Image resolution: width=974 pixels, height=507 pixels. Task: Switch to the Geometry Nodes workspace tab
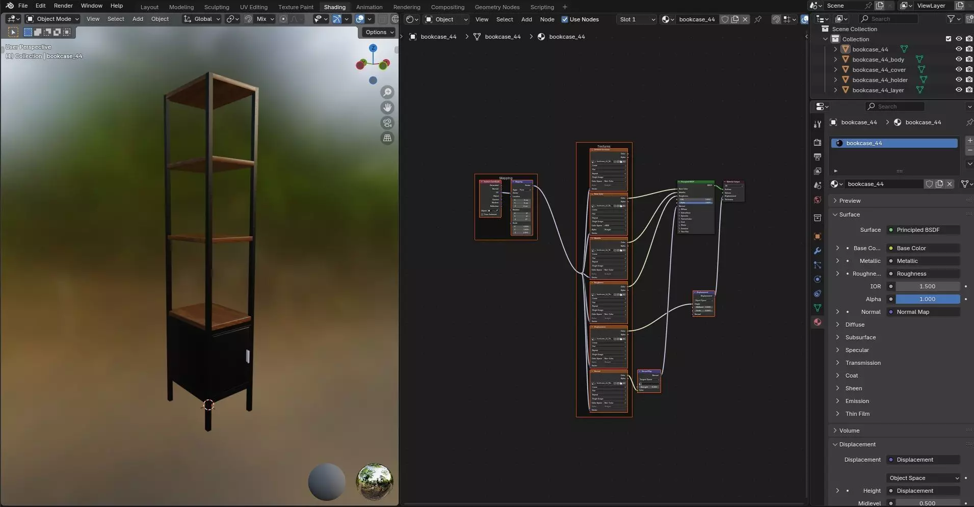pos(497,7)
